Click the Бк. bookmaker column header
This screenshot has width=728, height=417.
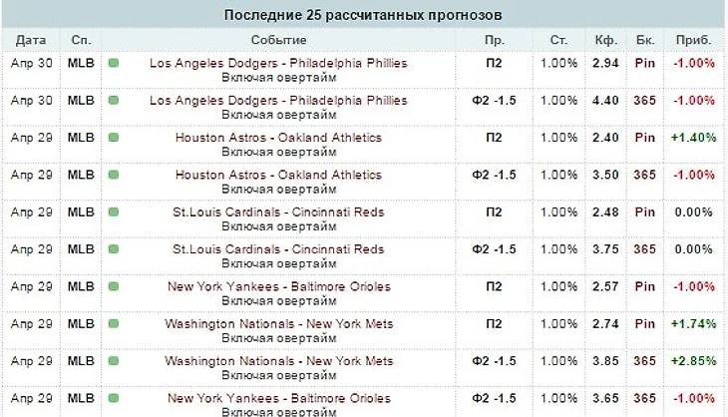pyautogui.click(x=643, y=40)
